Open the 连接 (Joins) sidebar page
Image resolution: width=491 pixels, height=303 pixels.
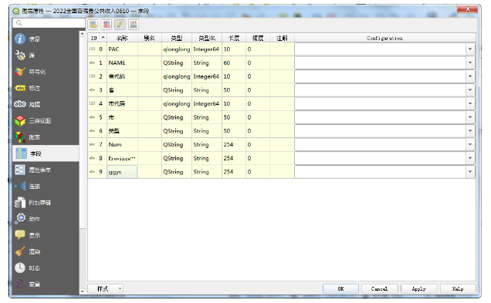tap(46, 187)
